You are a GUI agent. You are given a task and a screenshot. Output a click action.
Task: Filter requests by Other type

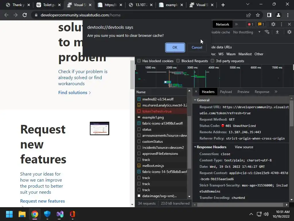(x=259, y=54)
